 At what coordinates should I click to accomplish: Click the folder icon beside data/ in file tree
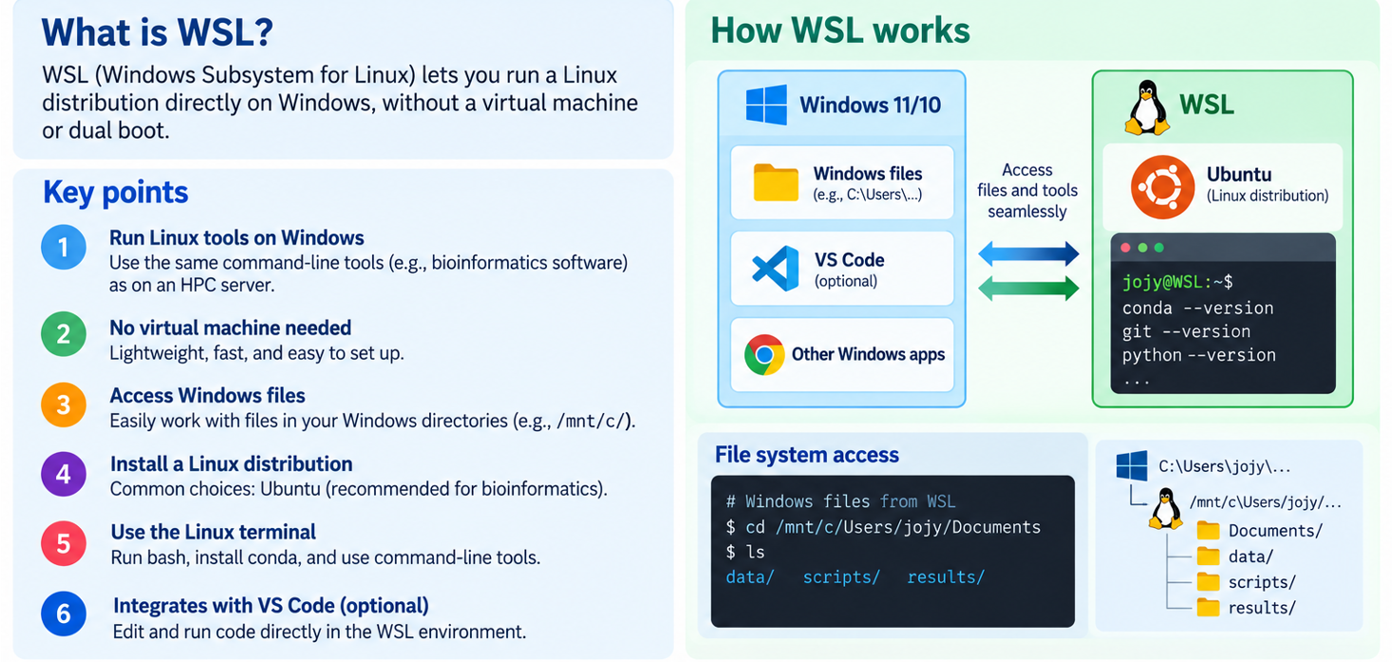tap(1208, 556)
